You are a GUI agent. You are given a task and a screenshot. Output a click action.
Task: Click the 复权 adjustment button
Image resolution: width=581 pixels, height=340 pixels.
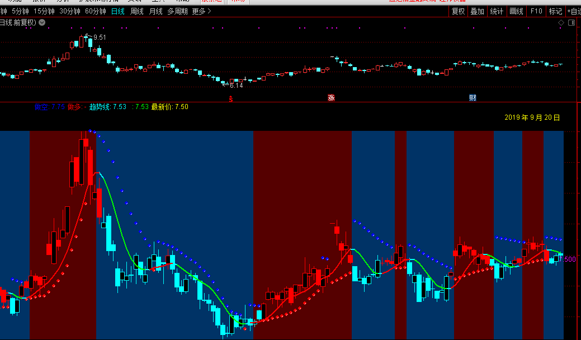click(458, 11)
